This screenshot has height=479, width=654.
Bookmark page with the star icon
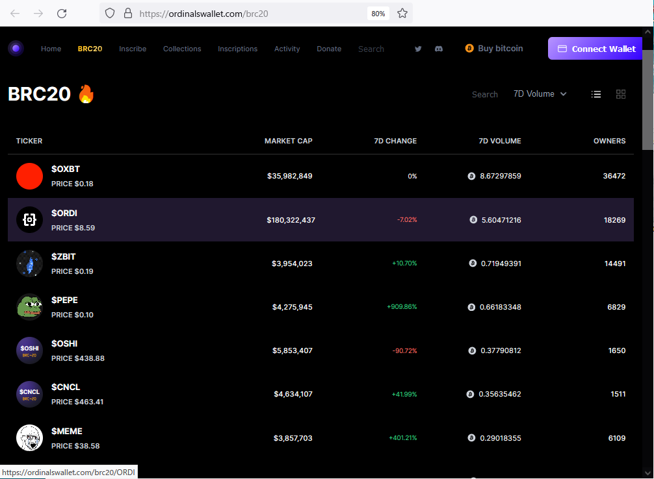pos(402,13)
